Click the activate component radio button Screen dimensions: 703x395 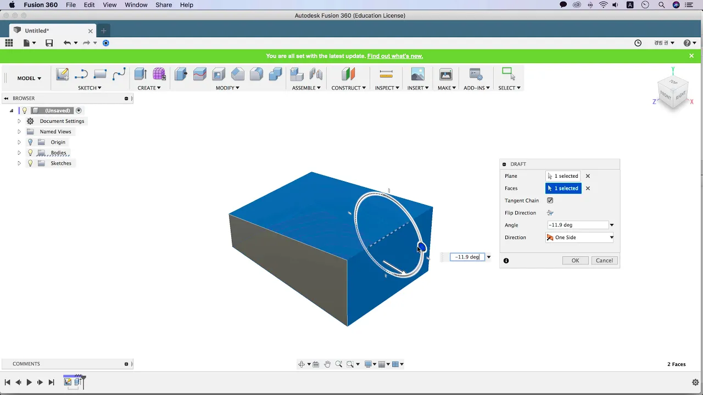click(79, 110)
